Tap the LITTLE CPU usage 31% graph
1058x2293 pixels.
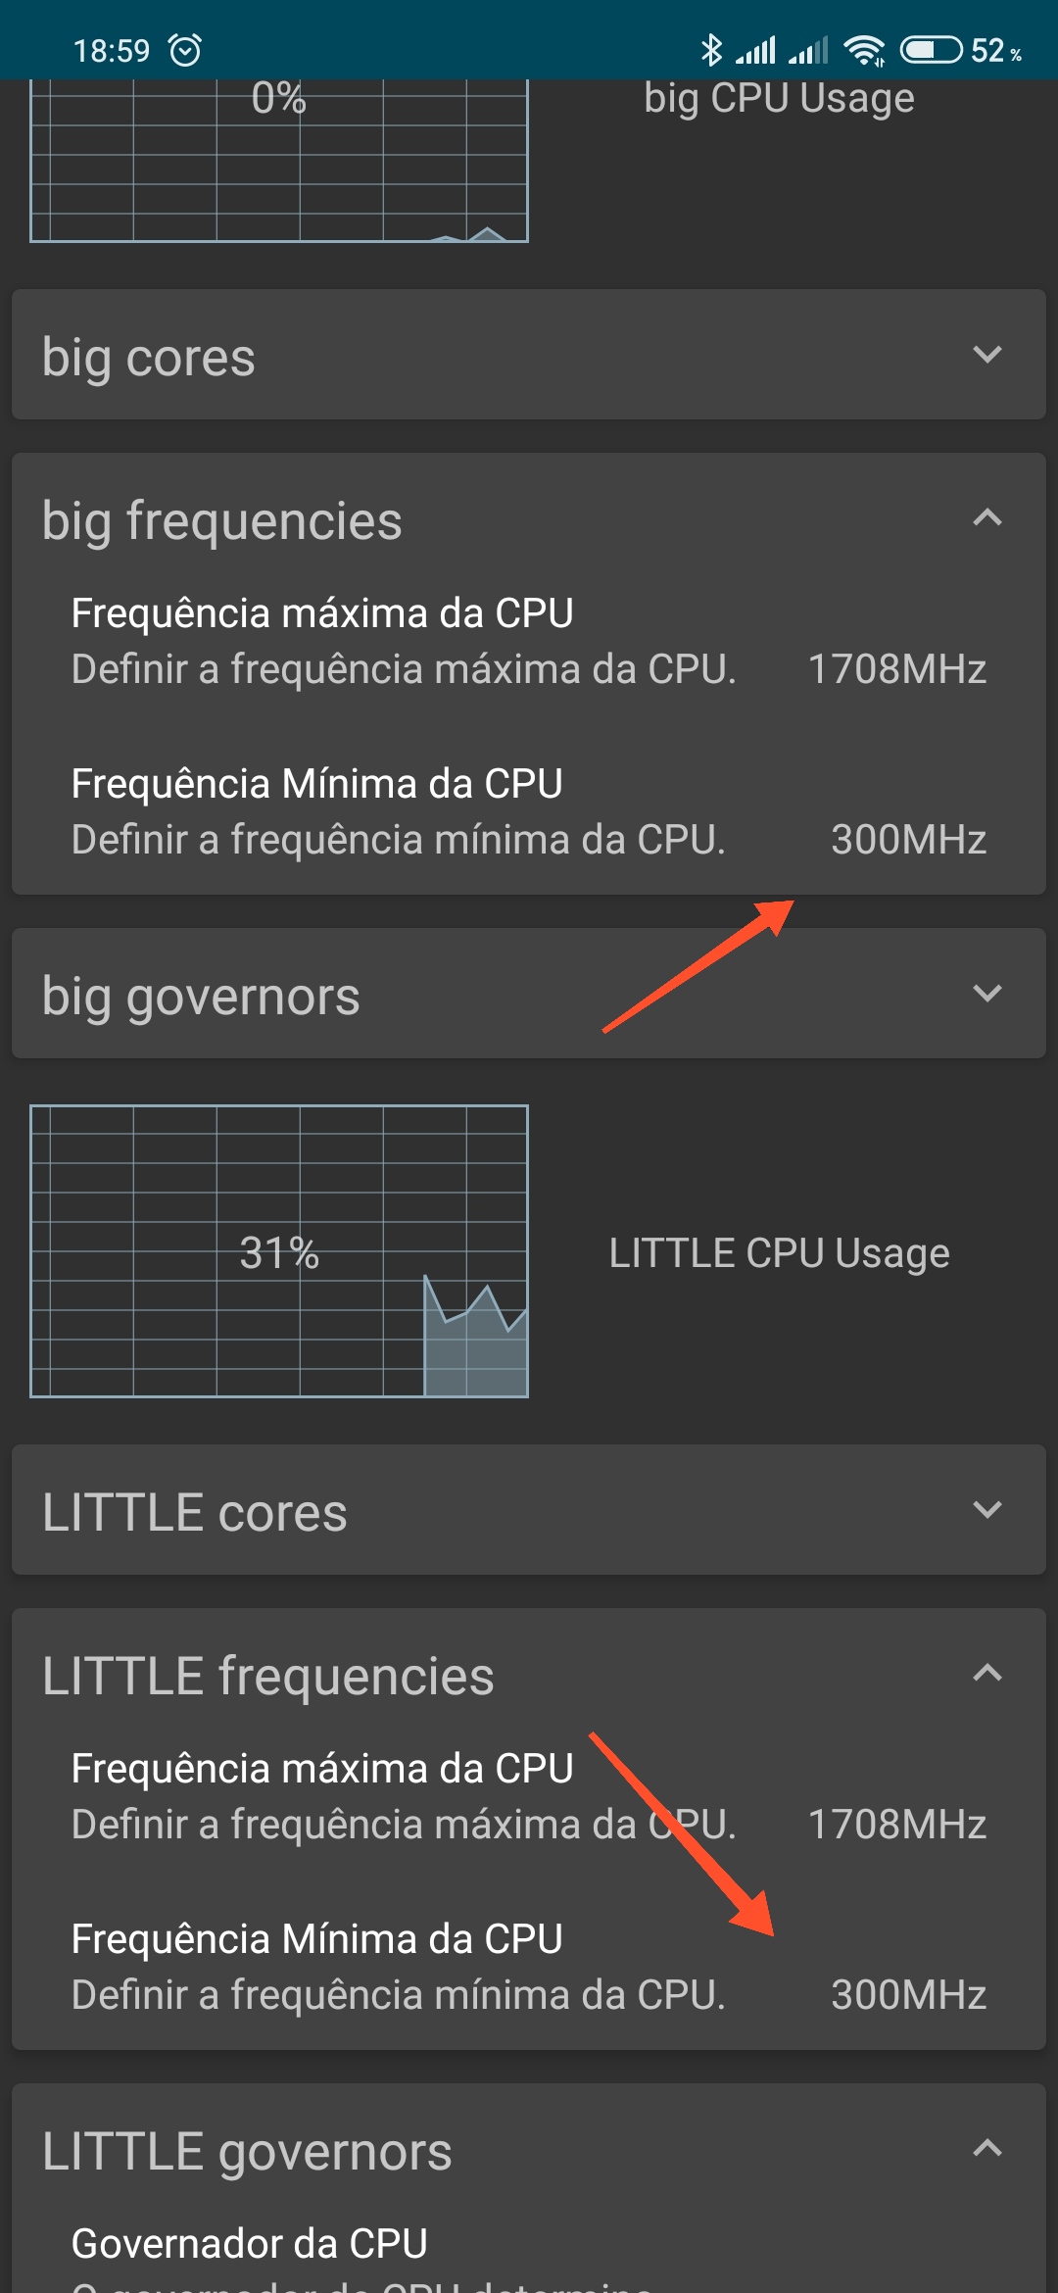tap(279, 1251)
